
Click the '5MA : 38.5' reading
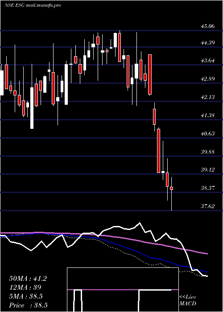pos(26,296)
